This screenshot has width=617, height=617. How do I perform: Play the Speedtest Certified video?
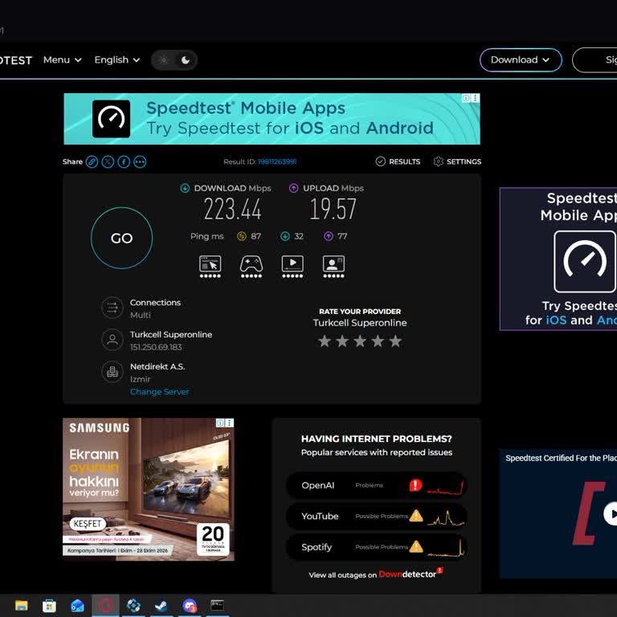click(x=611, y=513)
